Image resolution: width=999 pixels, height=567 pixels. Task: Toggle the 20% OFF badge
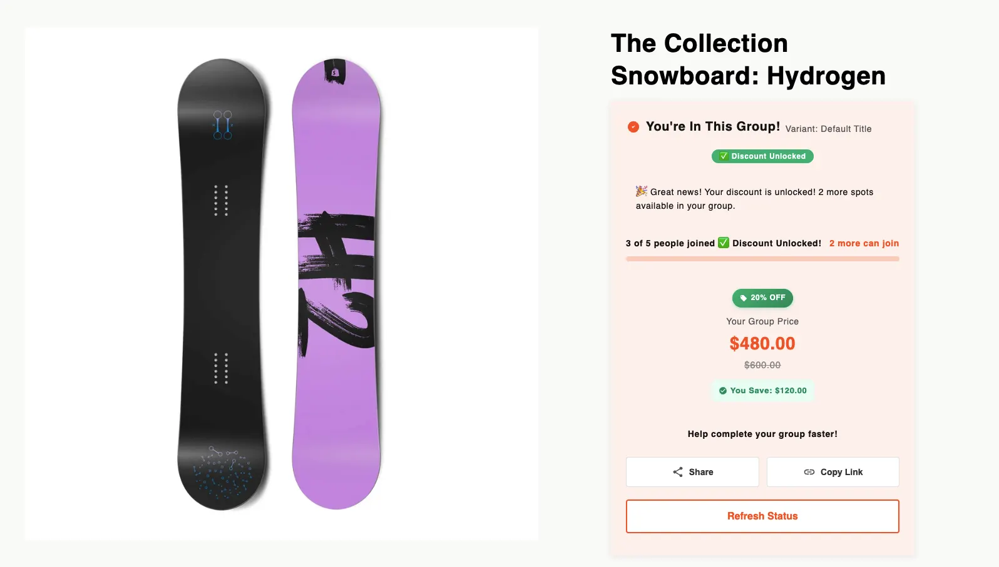762,298
